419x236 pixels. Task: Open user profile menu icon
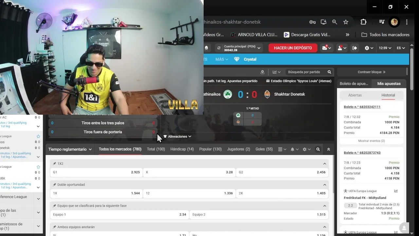coord(341,48)
